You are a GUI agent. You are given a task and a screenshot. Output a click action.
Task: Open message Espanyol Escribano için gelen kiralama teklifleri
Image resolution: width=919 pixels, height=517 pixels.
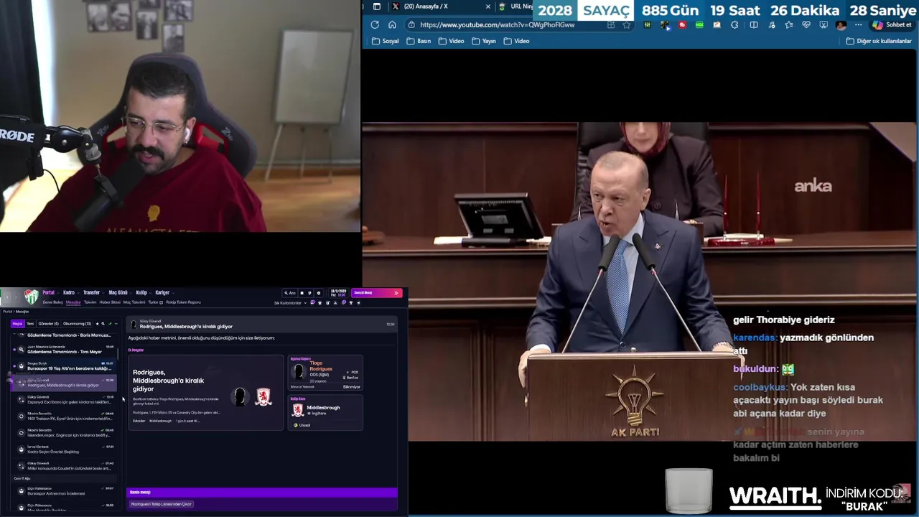64,399
